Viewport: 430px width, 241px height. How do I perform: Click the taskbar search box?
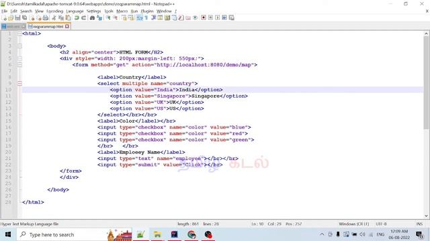click(x=74, y=235)
